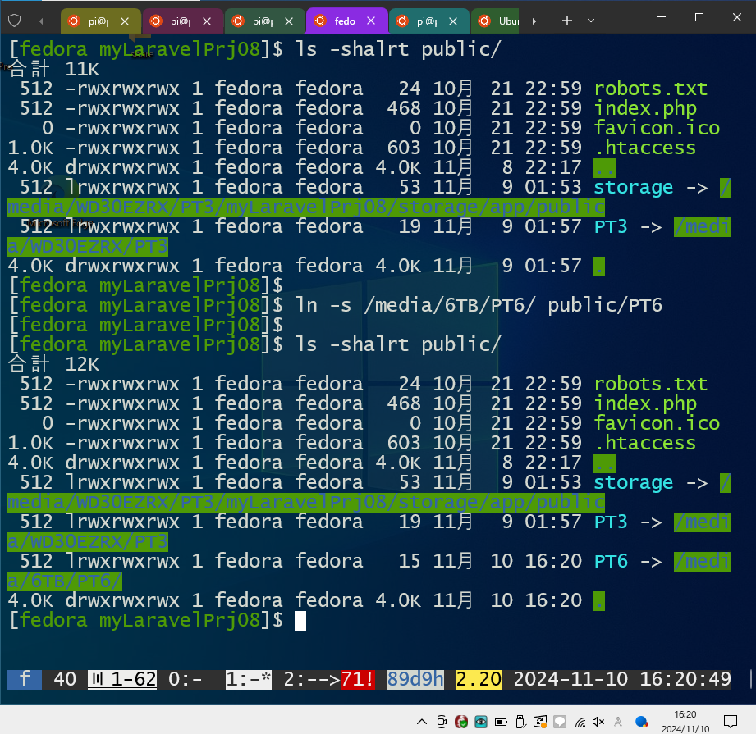Close the green pi@ tab
The image size is (756, 734).
pyautogui.click(x=289, y=21)
